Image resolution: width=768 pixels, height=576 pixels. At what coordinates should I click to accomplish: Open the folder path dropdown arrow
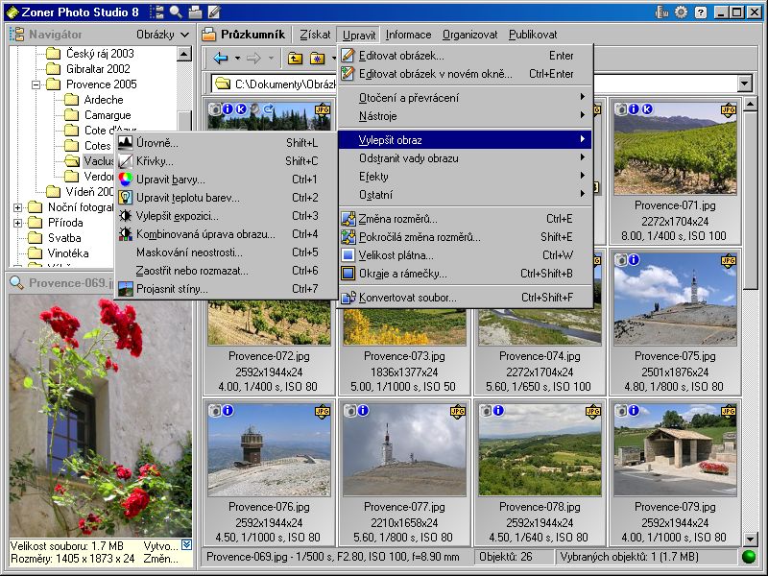tap(744, 84)
